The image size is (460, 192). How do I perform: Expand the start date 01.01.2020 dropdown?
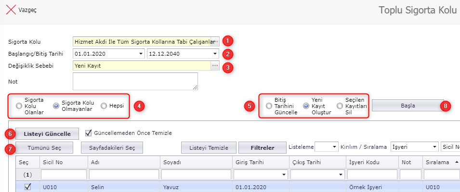point(141,54)
